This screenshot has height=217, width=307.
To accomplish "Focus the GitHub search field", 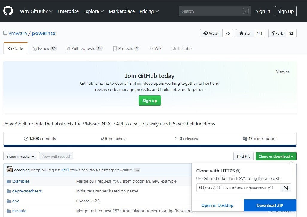I will click(x=215, y=11).
